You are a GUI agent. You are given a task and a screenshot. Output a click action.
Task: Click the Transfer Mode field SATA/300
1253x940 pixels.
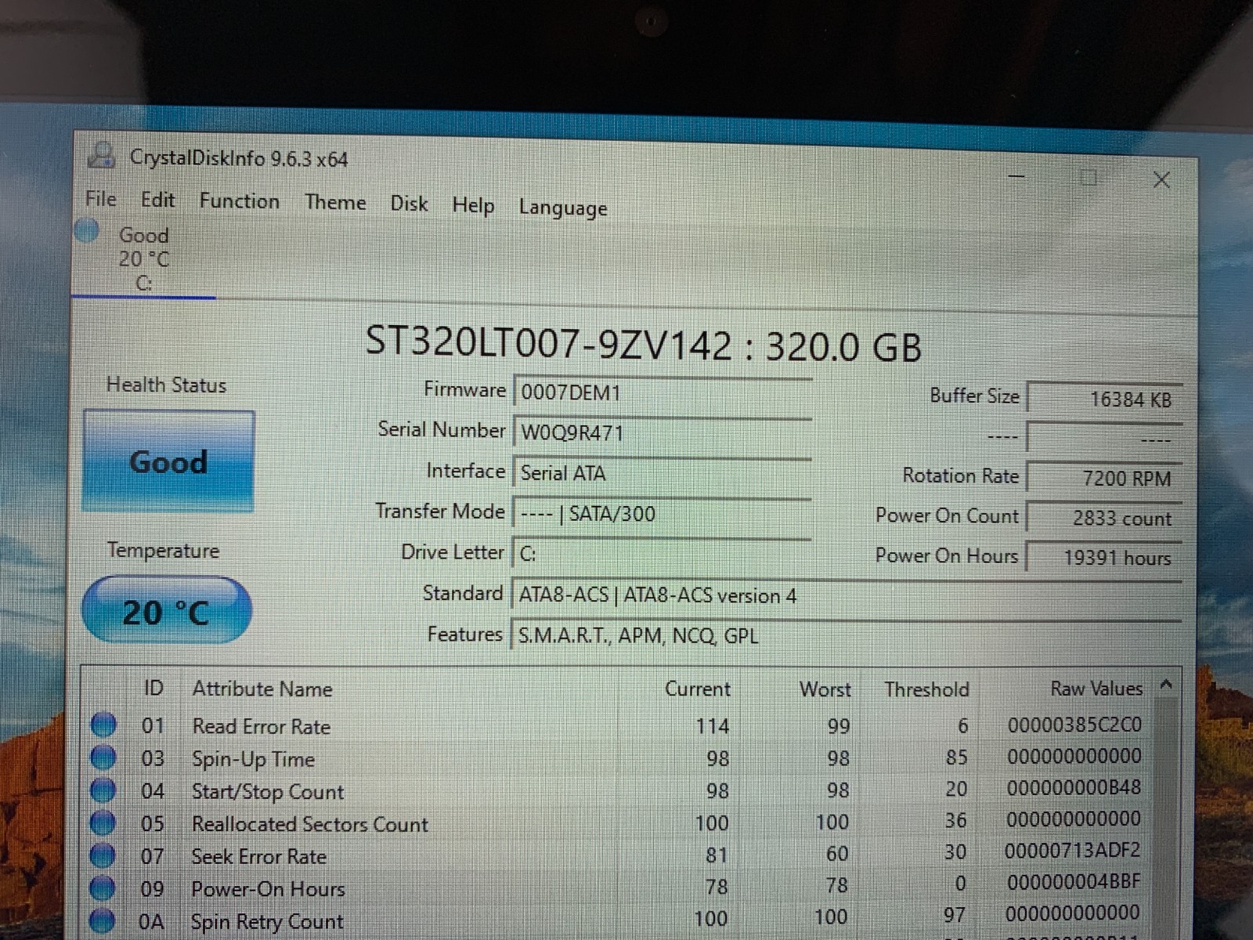tap(663, 514)
